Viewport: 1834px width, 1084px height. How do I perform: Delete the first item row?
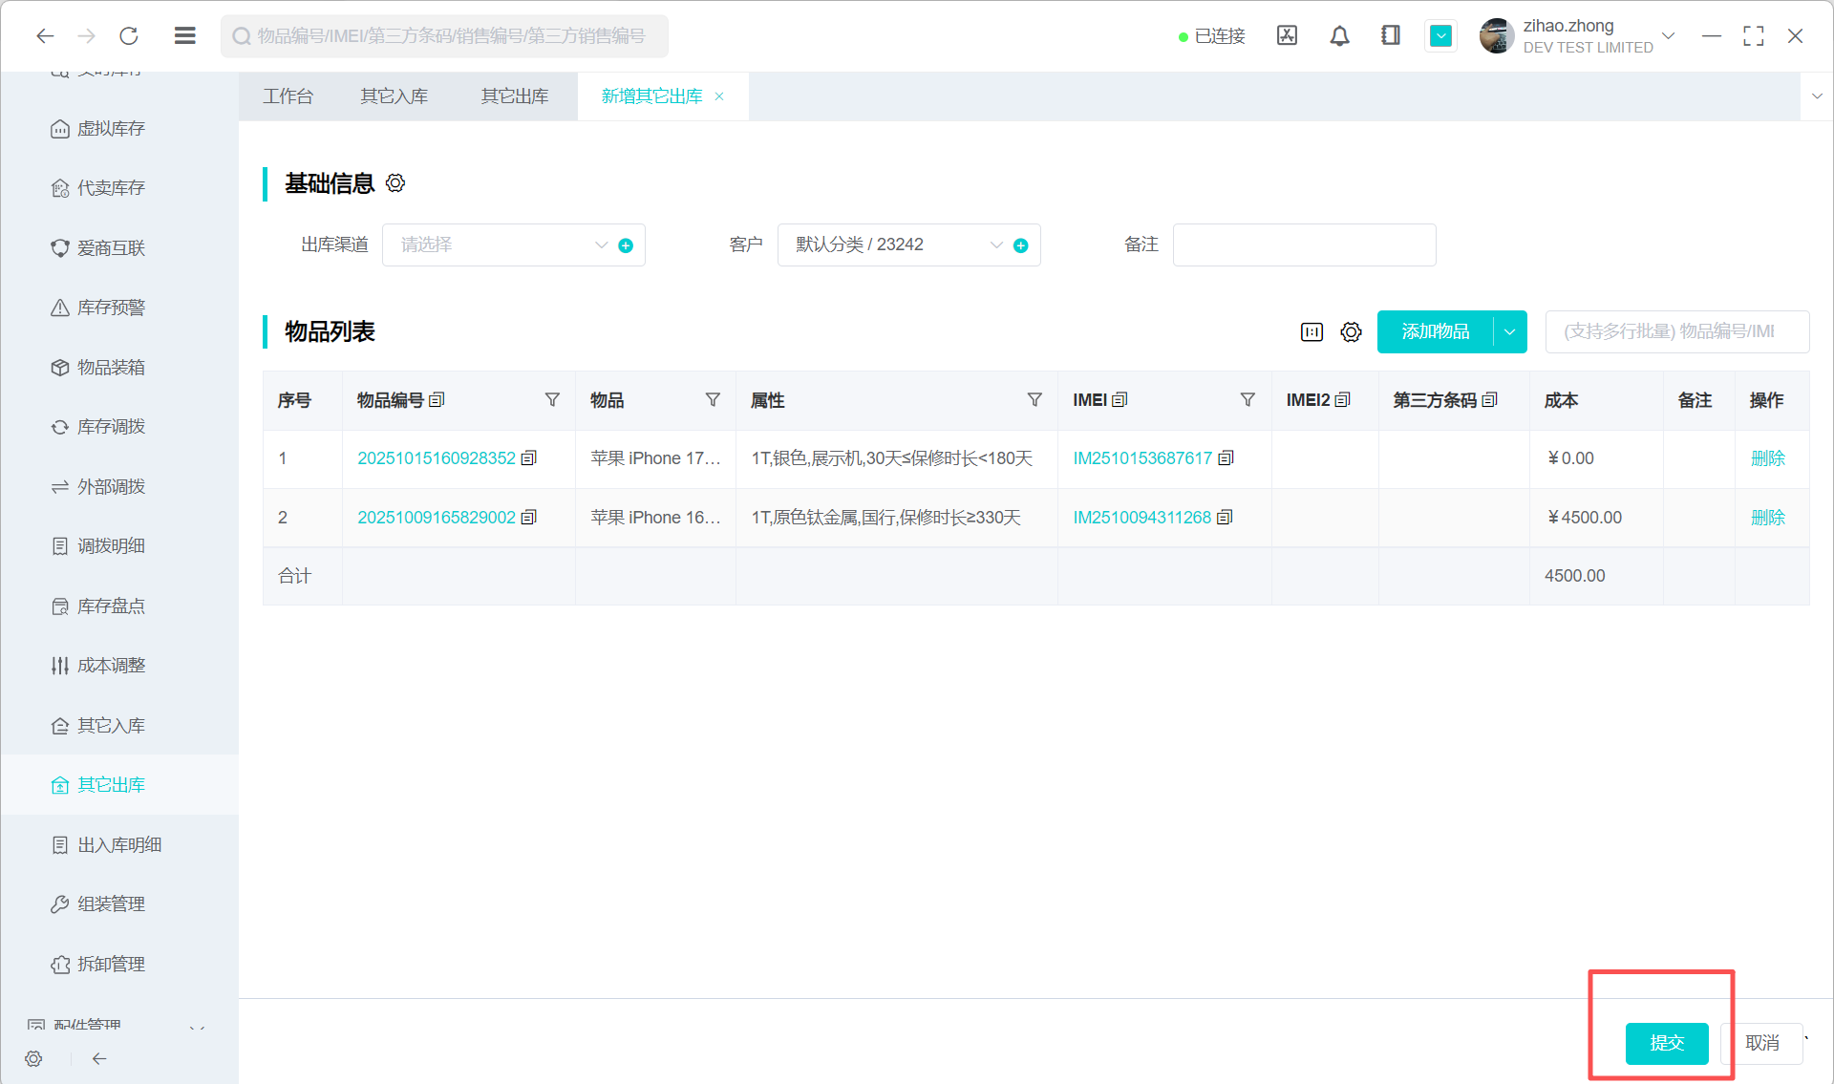pos(1767,458)
